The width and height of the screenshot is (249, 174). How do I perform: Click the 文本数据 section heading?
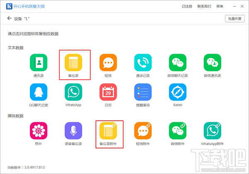[16, 48]
